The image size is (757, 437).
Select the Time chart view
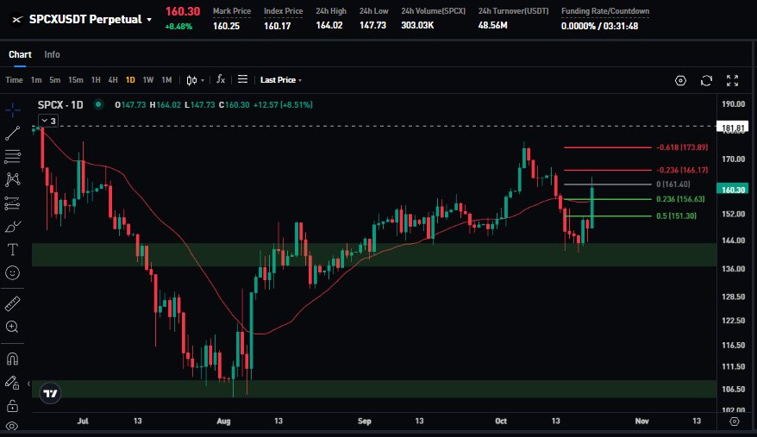coord(14,80)
